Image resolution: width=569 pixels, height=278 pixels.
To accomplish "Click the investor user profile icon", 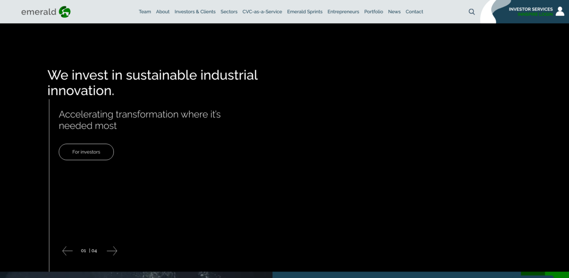I will [560, 11].
